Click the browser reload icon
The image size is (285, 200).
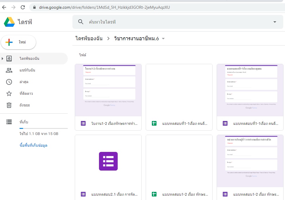pyautogui.click(x=23, y=7)
